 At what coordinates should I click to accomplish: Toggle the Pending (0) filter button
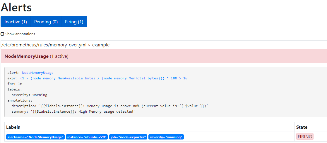click(46, 22)
